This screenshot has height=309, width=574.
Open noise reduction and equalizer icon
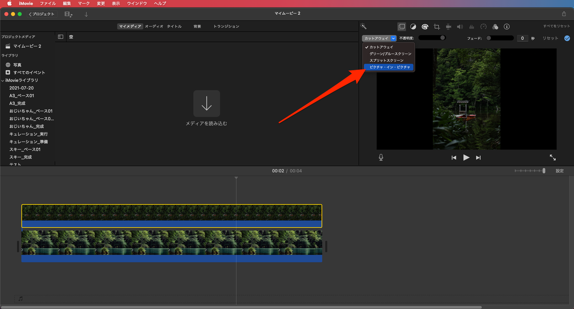pos(472,27)
